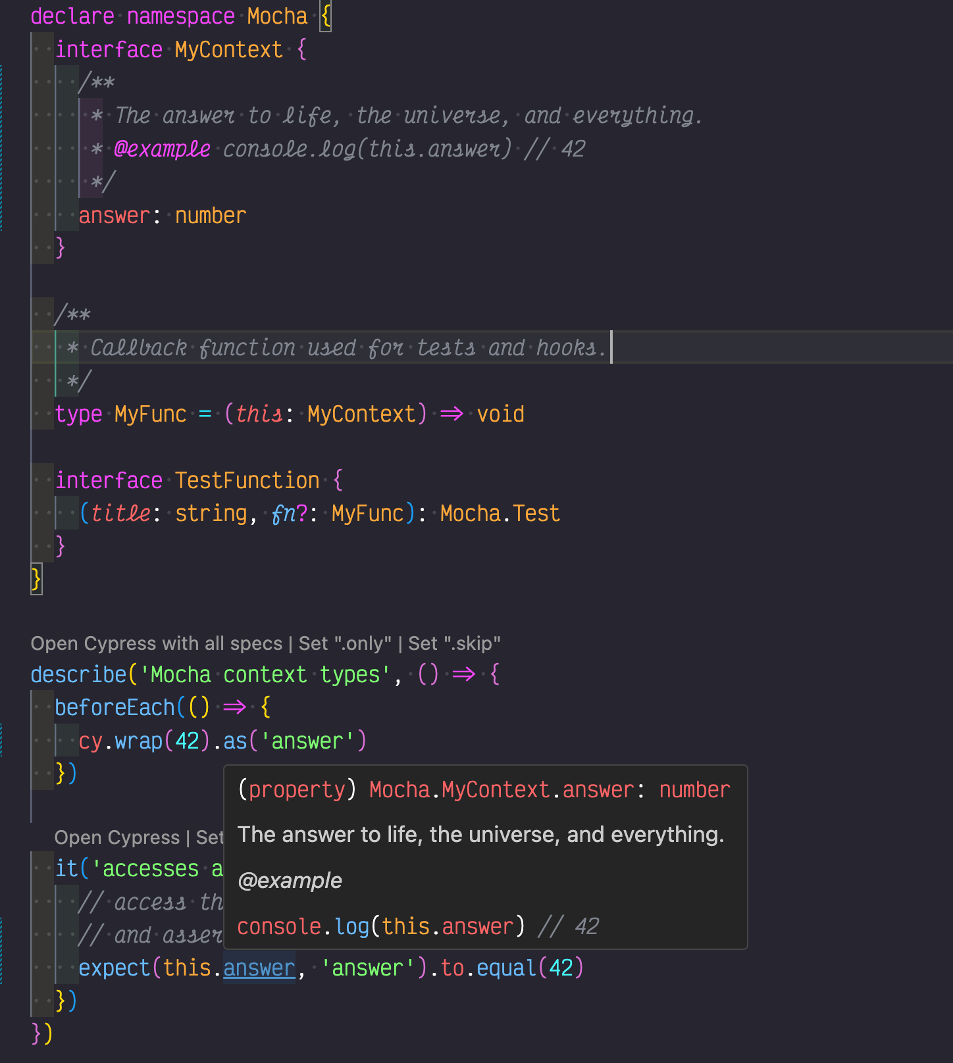Click the Set ".only" lens above describe

345,643
